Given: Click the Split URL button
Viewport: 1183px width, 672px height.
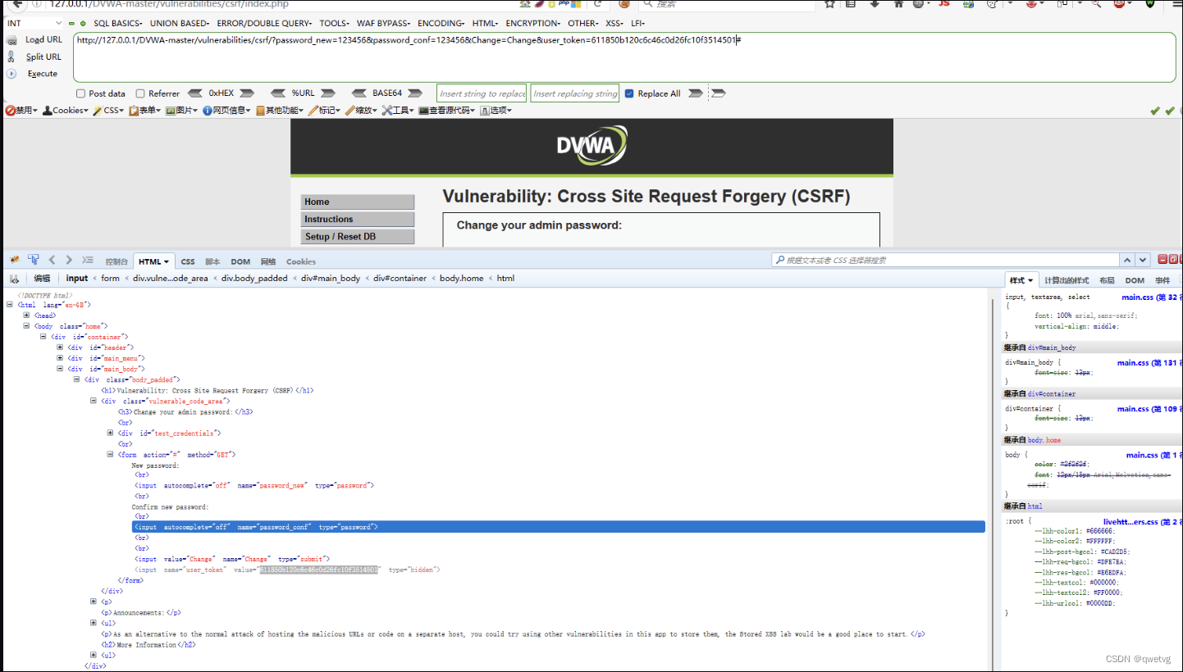Looking at the screenshot, I should click(43, 57).
